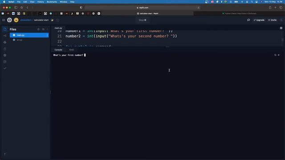Open the Replit hamburger sidebar menu
The height and width of the screenshot is (160, 285).
tap(4, 20)
